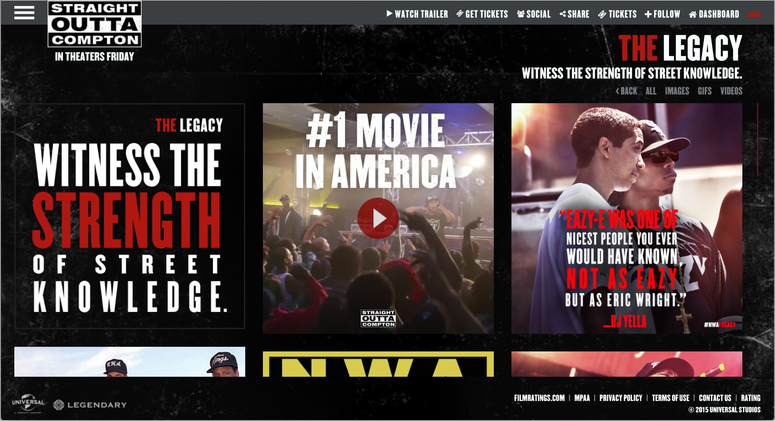Click the ticket icon beside Tickets

(x=602, y=14)
